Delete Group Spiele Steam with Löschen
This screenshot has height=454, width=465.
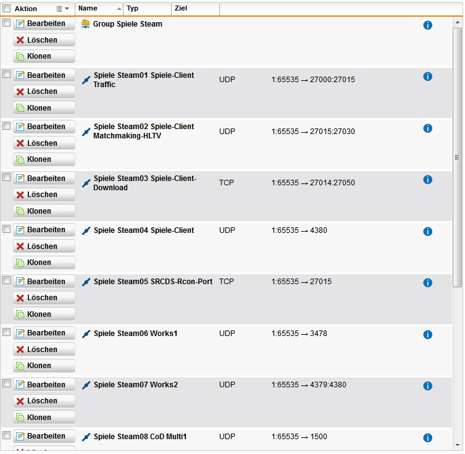[44, 40]
